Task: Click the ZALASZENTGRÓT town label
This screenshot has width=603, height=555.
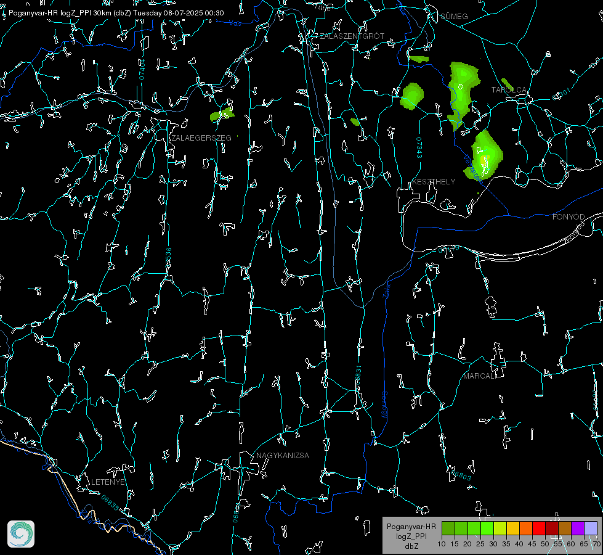Action: [352, 36]
